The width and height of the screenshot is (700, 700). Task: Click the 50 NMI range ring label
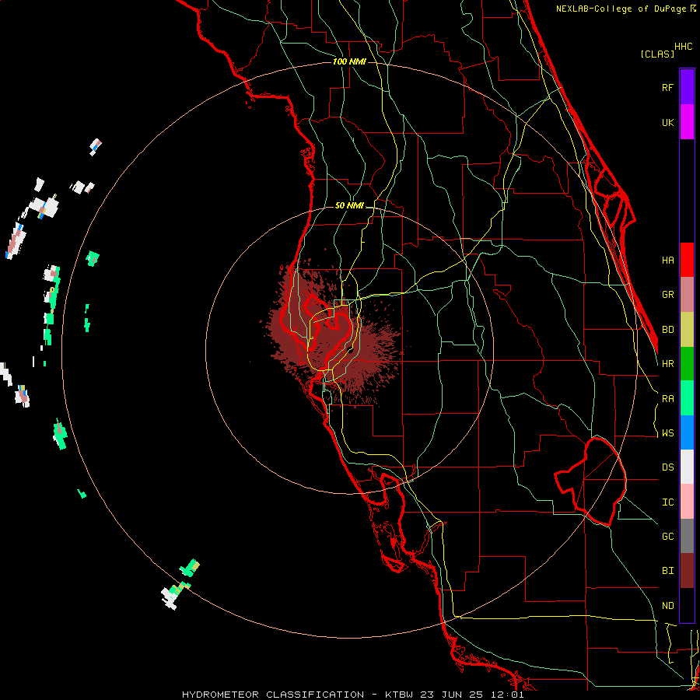349,205
